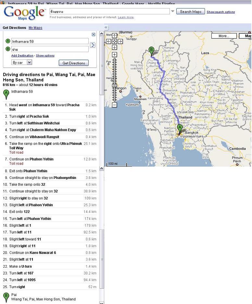The image size is (252, 304).
Task: Select the Get Directions tab
Action: pos(14,28)
